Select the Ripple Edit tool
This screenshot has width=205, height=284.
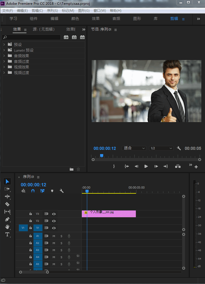pyautogui.click(x=7, y=196)
